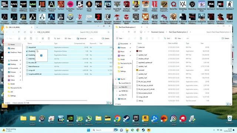
Task: Open Sort dropdown in FSR_3_FG_RDR2 window
Action: [57, 38]
